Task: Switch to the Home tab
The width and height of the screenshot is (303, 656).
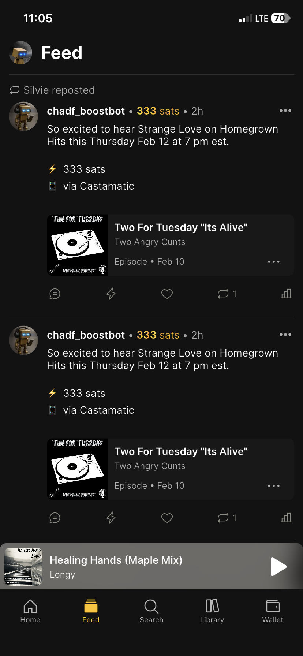Action: click(30, 611)
